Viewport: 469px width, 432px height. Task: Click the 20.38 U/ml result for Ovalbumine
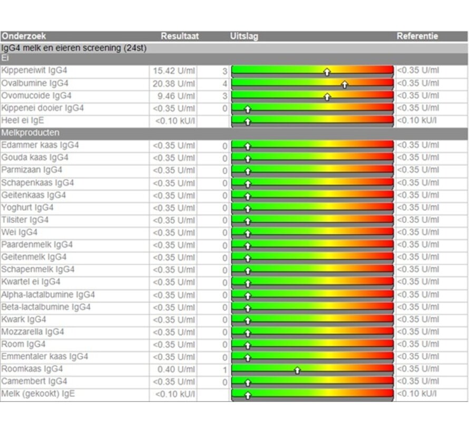(174, 84)
